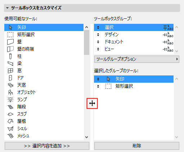Select 階段 text in available tools
184x152 pixels.
click(22, 107)
